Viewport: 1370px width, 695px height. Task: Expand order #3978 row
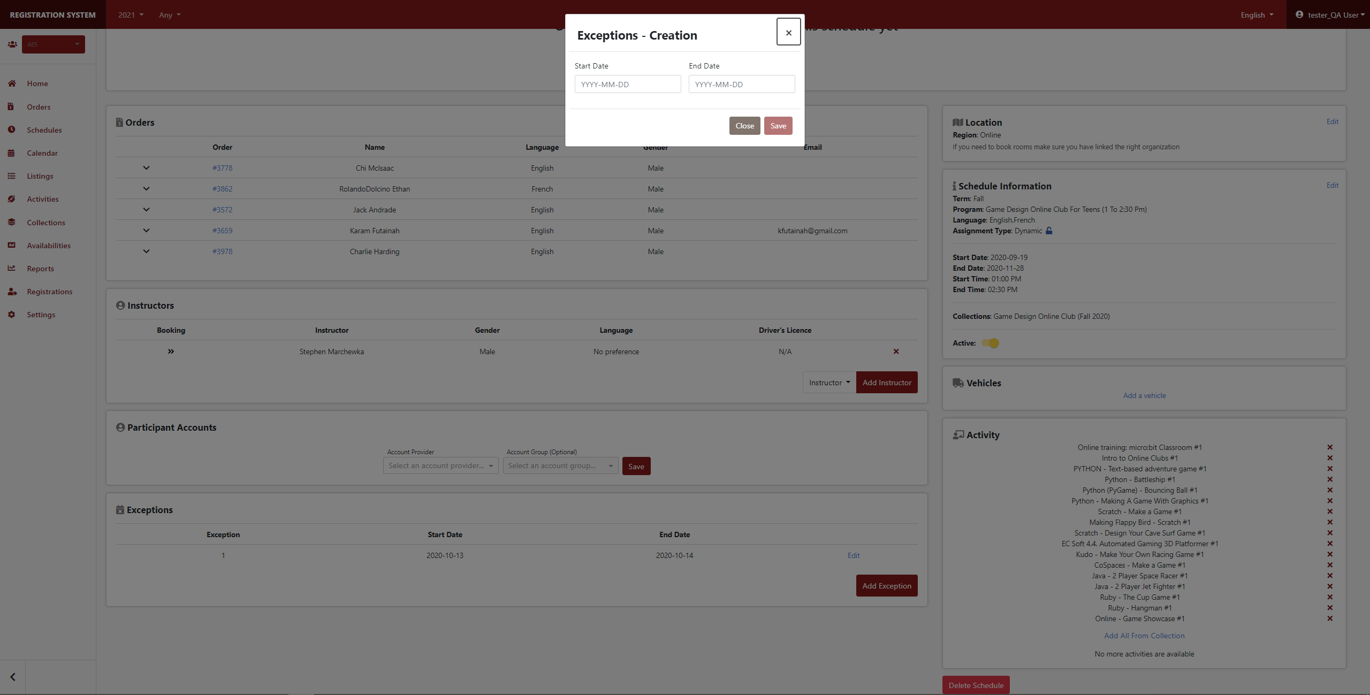(x=146, y=251)
